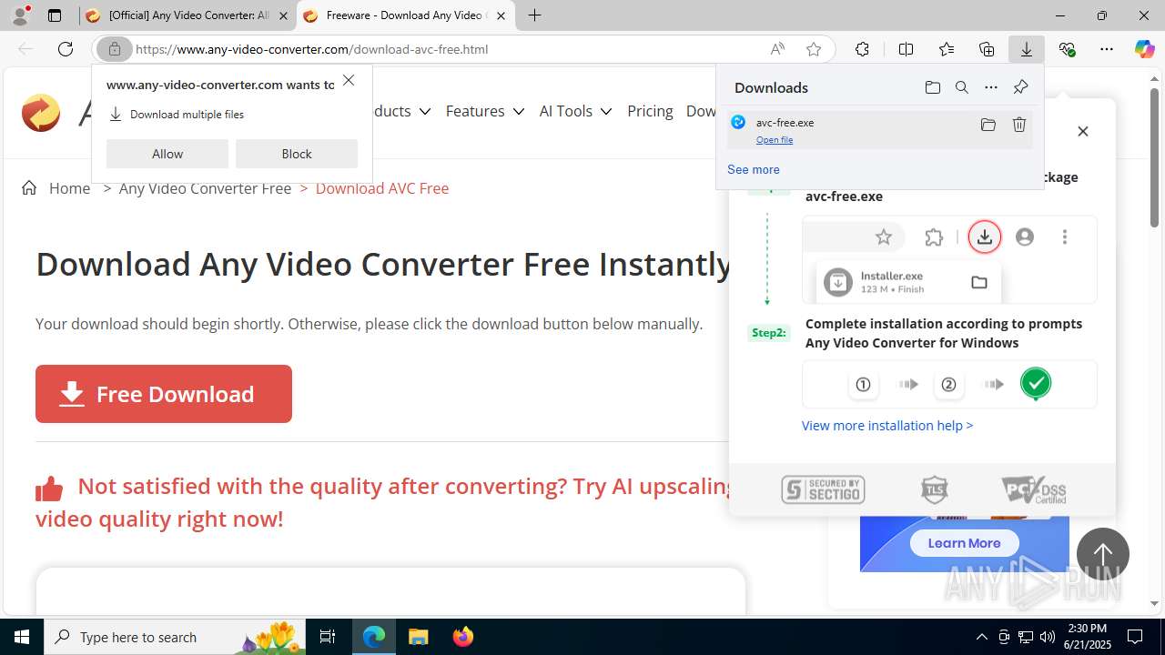Click the Learn More banner button
Image resolution: width=1165 pixels, height=655 pixels.
(x=964, y=543)
